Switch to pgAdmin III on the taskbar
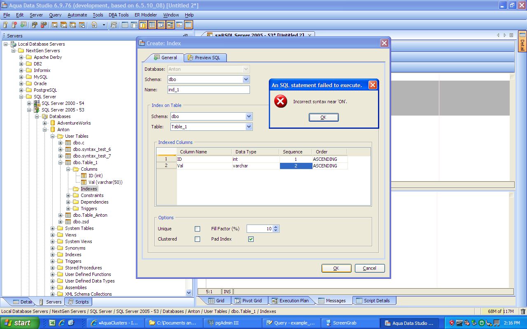This screenshot has width=527, height=329. (x=233, y=323)
